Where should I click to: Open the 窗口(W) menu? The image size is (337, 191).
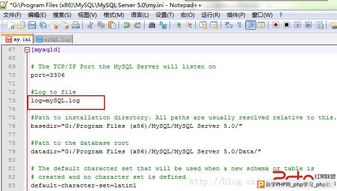(x=262, y=15)
